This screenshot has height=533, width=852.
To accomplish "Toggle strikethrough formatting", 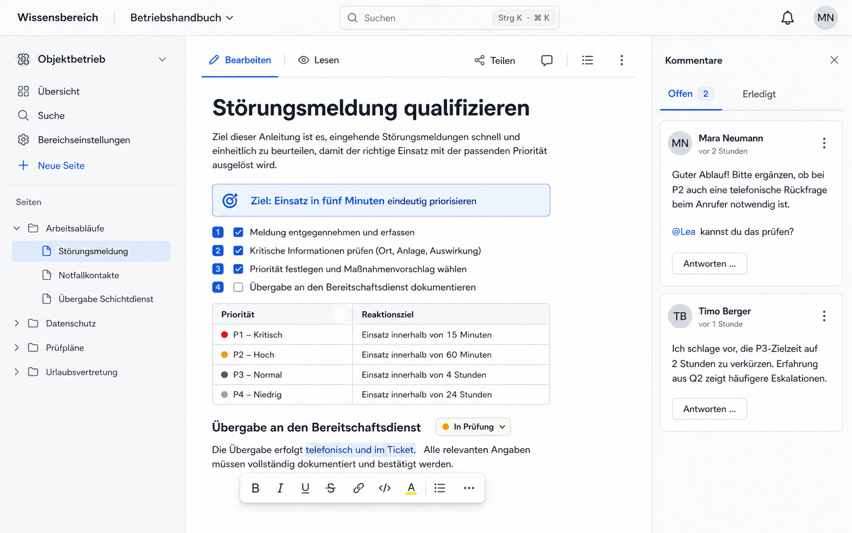I will [331, 488].
